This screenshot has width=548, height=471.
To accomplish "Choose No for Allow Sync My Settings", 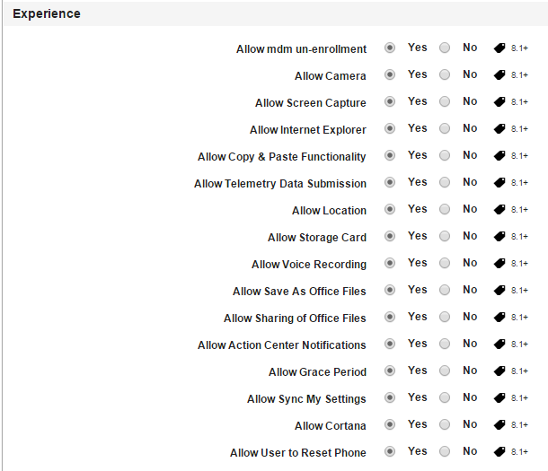I will 445,397.
